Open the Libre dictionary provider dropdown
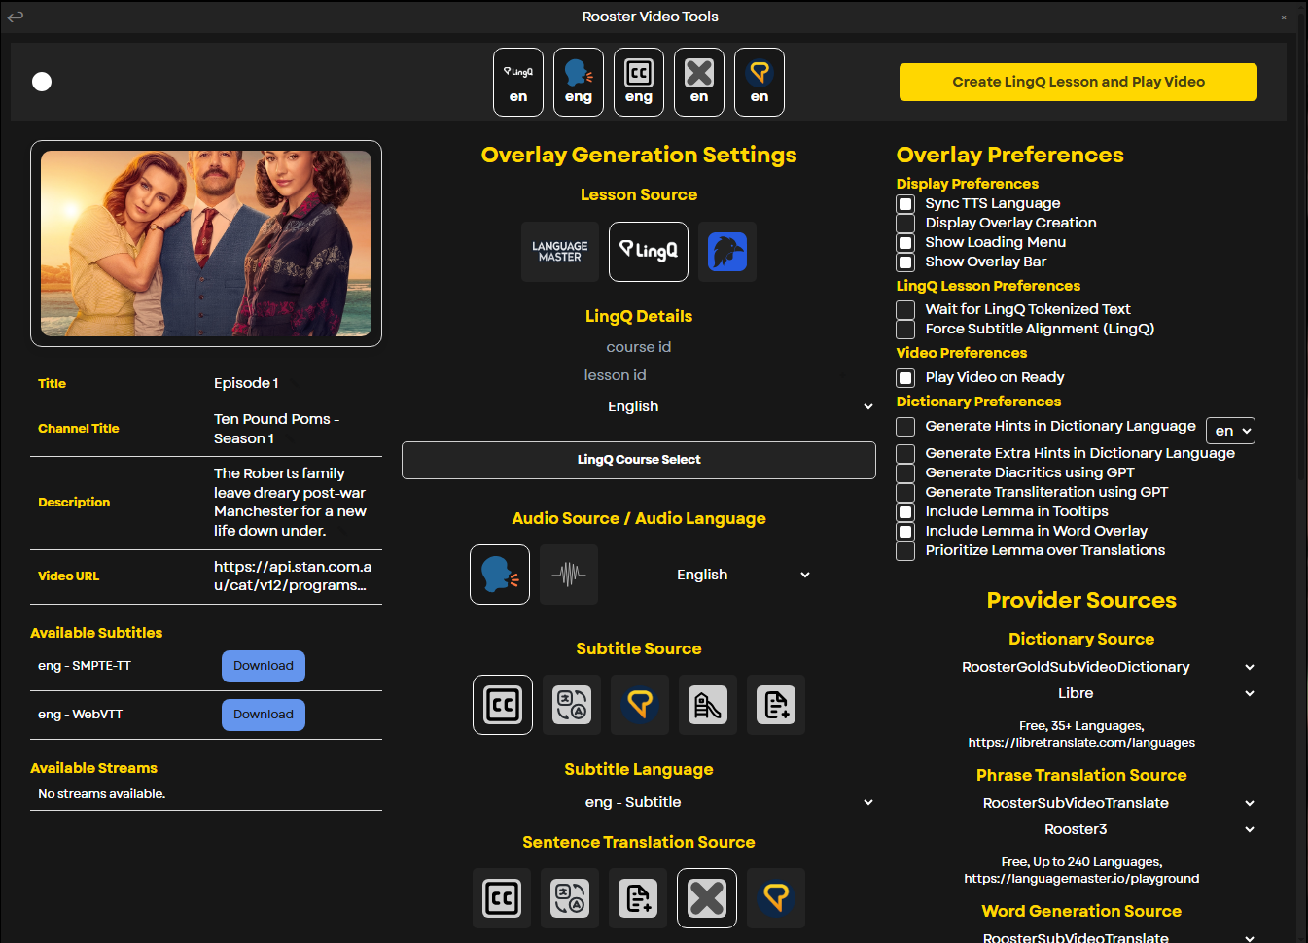 coord(1081,693)
